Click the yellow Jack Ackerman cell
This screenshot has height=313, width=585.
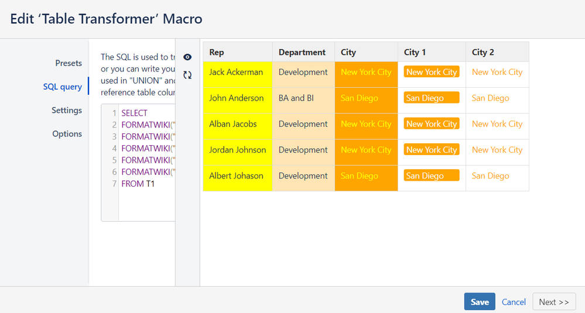pyautogui.click(x=236, y=73)
